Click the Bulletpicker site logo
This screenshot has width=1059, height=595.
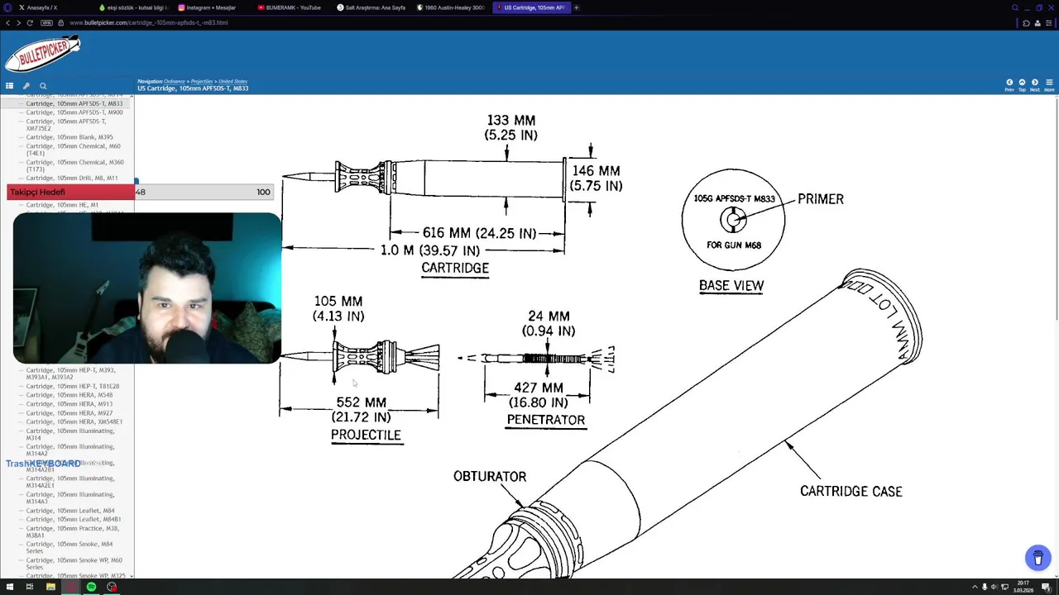tap(43, 55)
